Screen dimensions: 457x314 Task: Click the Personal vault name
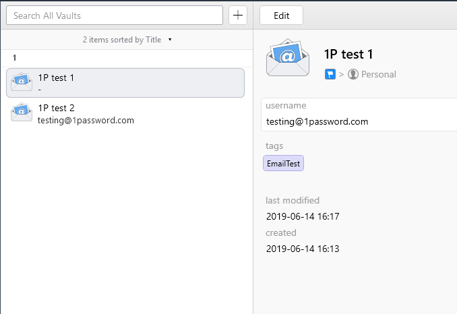[379, 74]
